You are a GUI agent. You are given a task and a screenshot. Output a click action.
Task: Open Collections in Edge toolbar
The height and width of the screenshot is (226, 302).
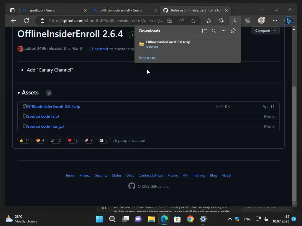point(222,21)
